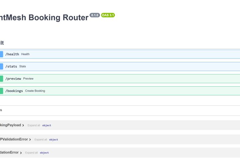
Task: Expand the /stats endpoint path
Action: click(11, 66)
